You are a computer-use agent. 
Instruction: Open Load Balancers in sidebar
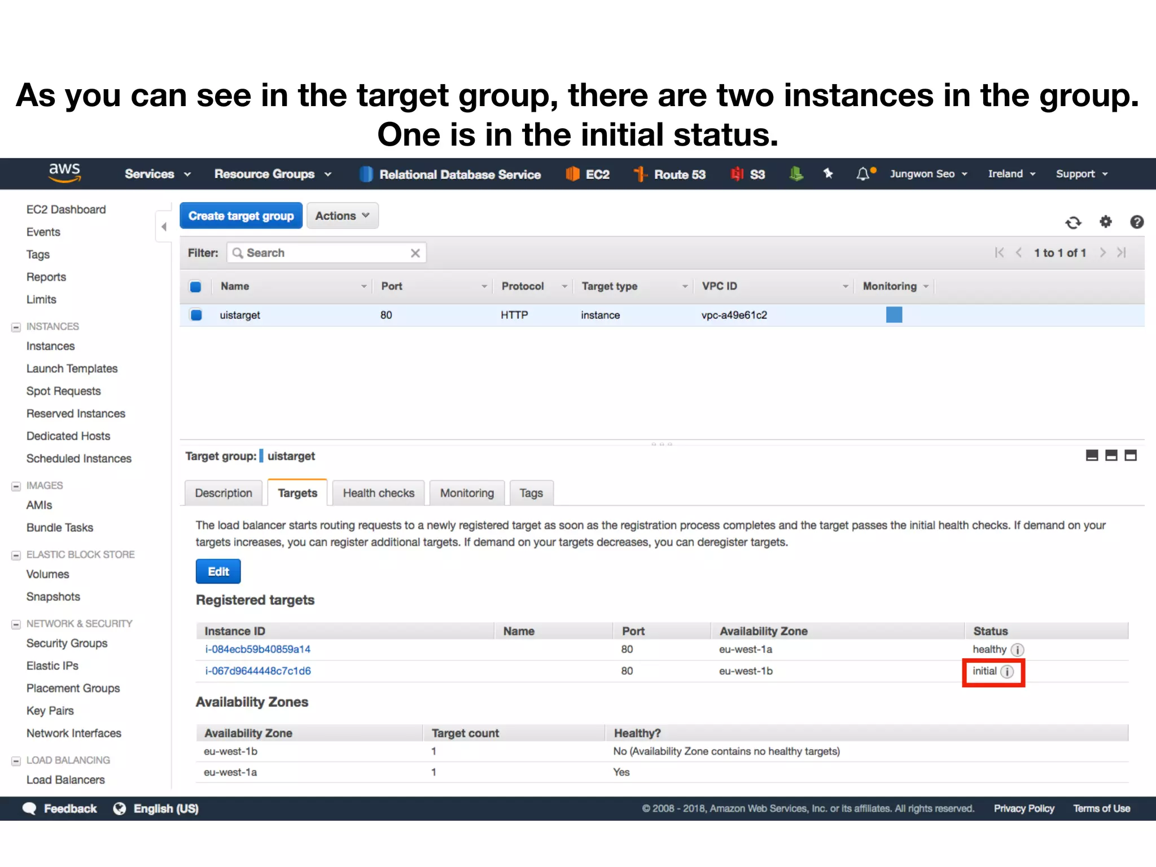coord(65,780)
